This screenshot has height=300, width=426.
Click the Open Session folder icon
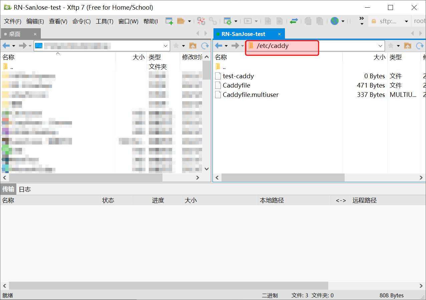(x=181, y=21)
